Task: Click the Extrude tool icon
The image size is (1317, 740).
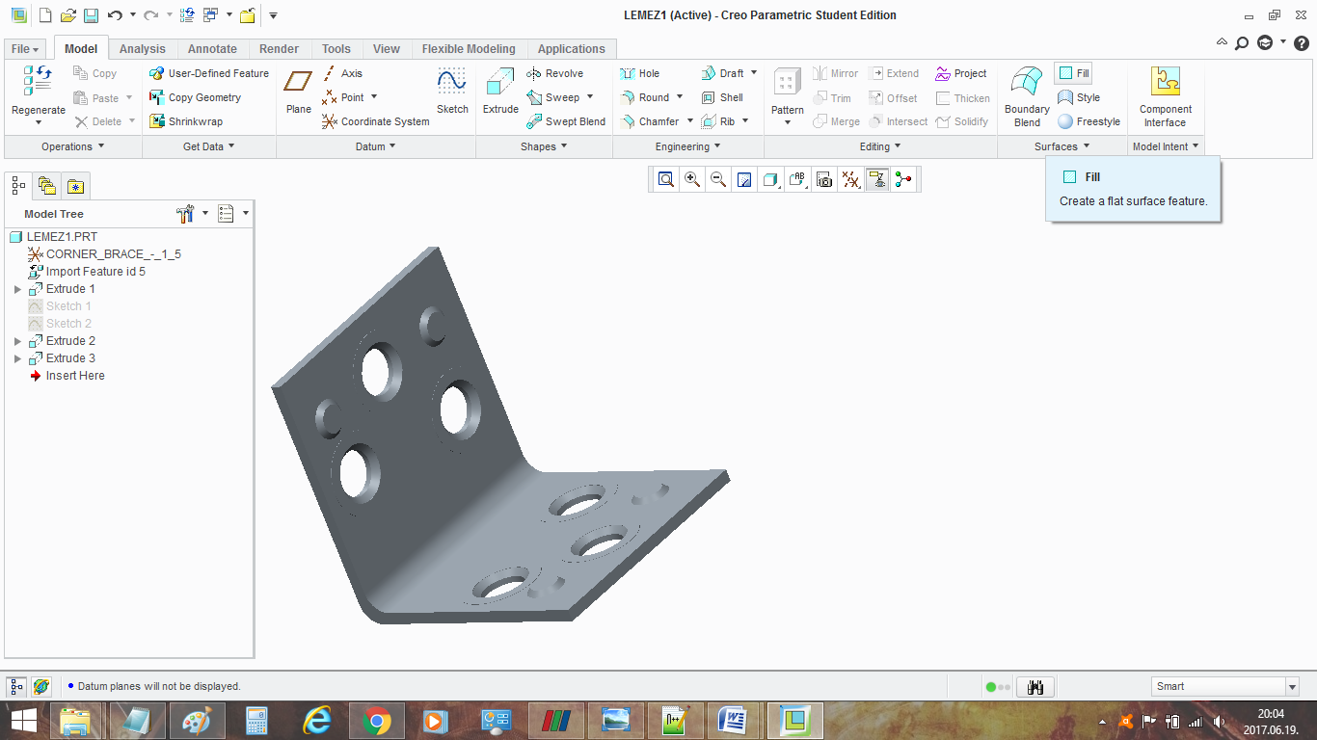Action: click(x=500, y=83)
